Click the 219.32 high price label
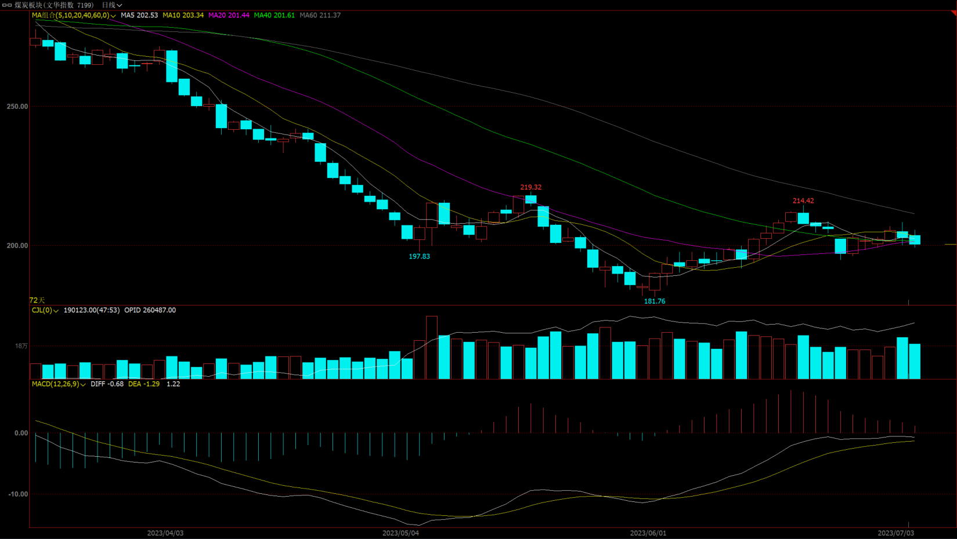 [531, 187]
